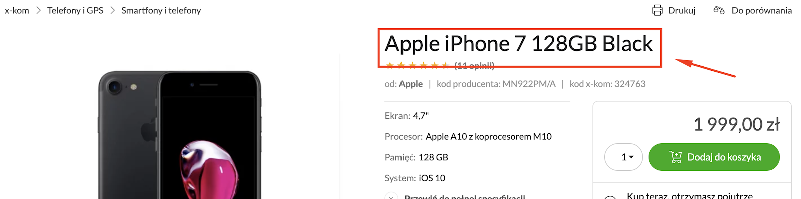This screenshot has height=199, width=801.
Task: Click the orange star rating
Action: click(417, 66)
